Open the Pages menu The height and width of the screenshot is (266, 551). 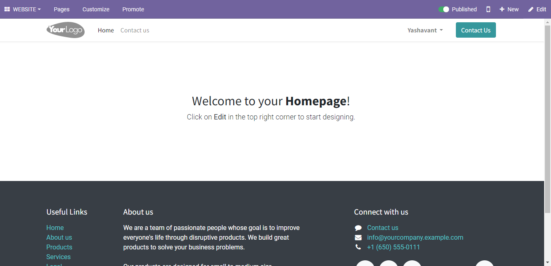click(x=62, y=9)
